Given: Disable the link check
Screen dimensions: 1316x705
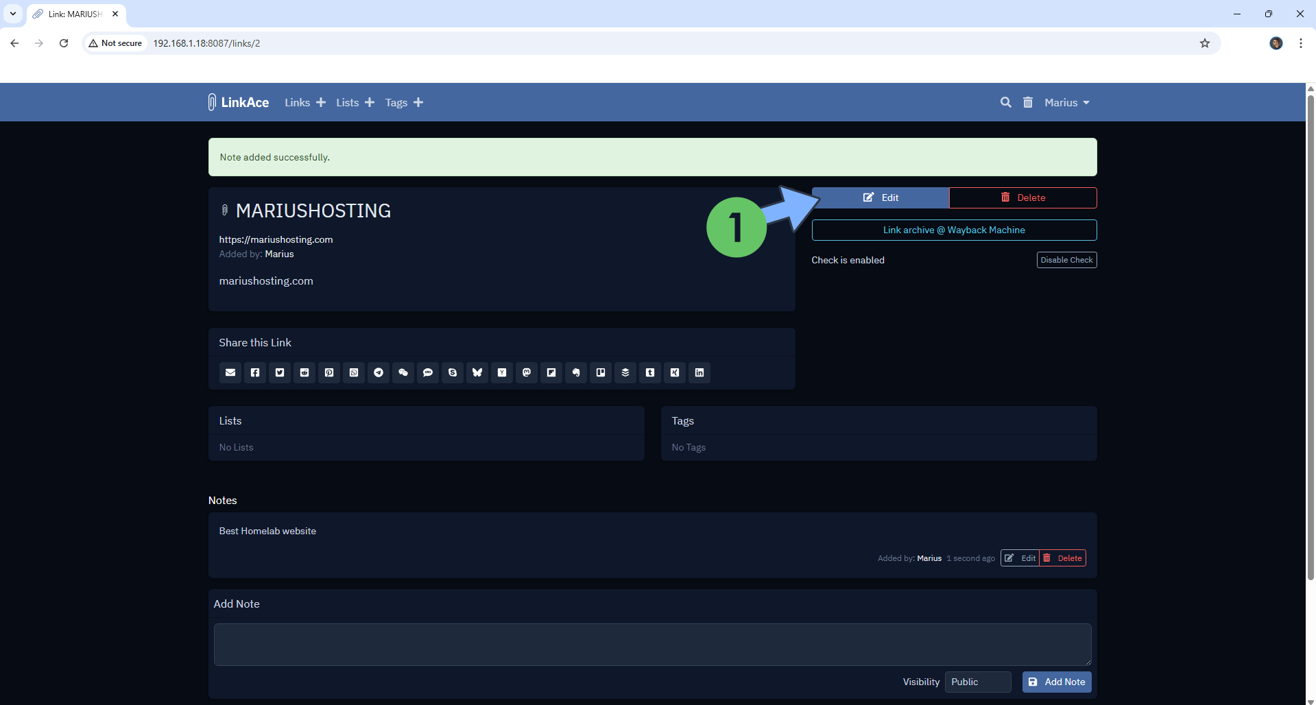Looking at the screenshot, I should point(1066,260).
